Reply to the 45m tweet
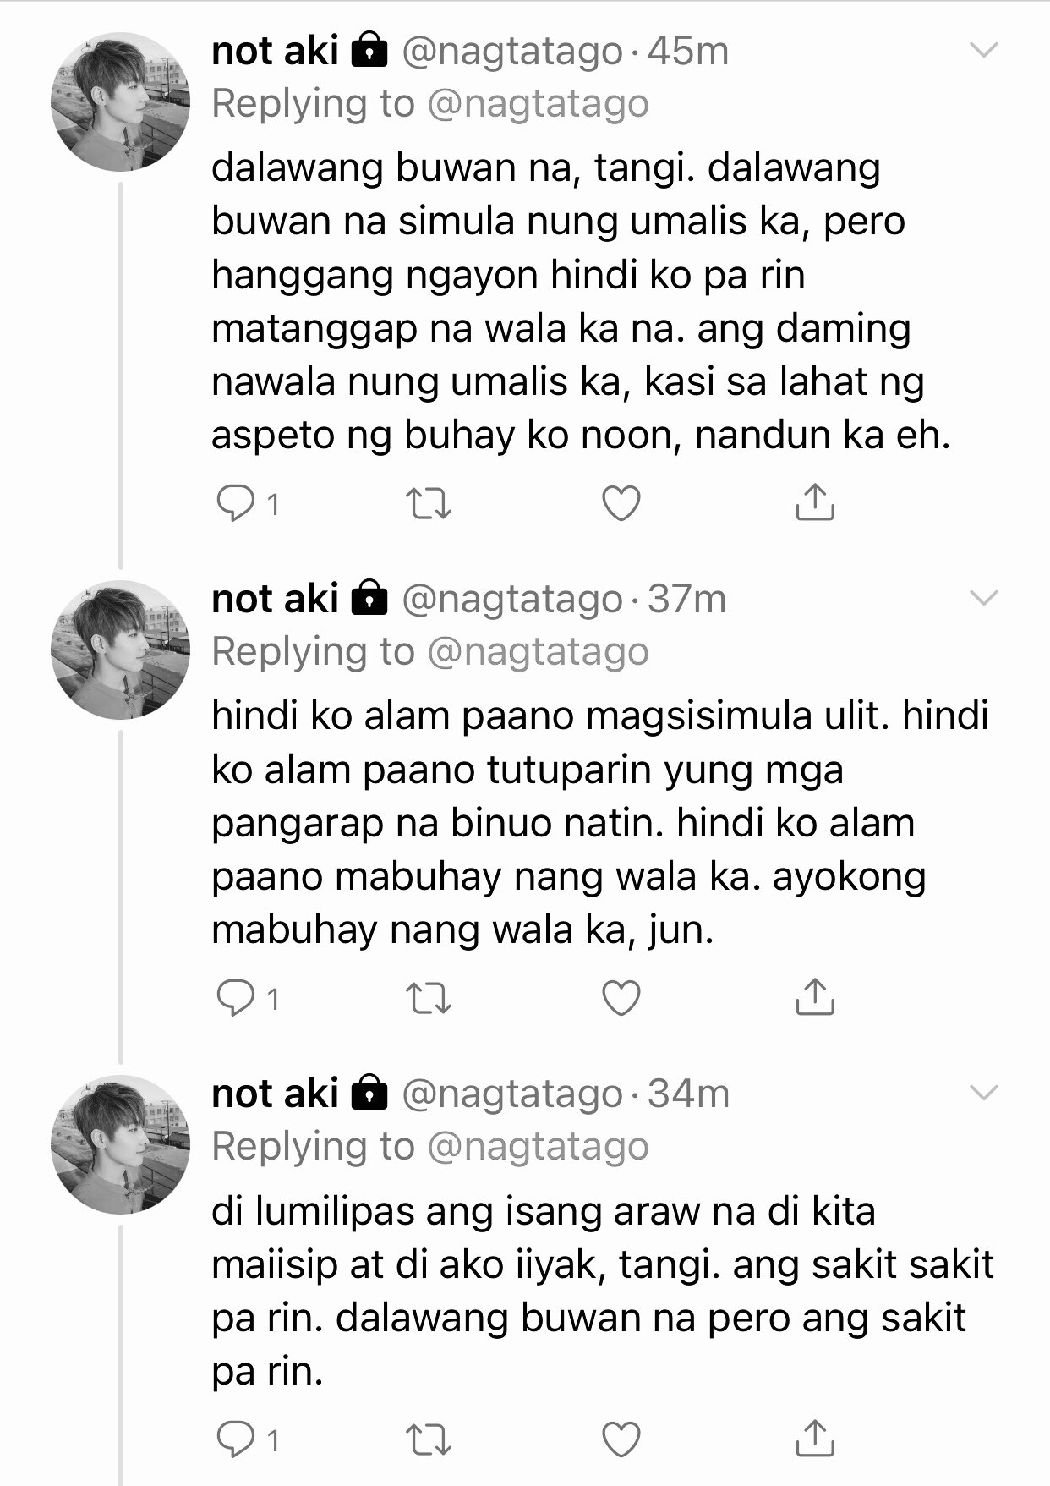The height and width of the screenshot is (1486, 1050). (x=236, y=504)
